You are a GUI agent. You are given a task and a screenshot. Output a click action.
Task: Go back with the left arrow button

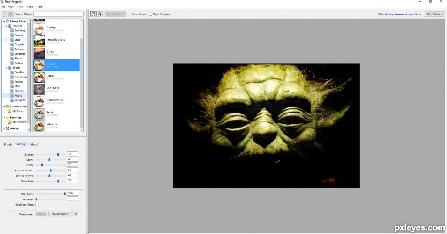pyautogui.click(x=5, y=14)
